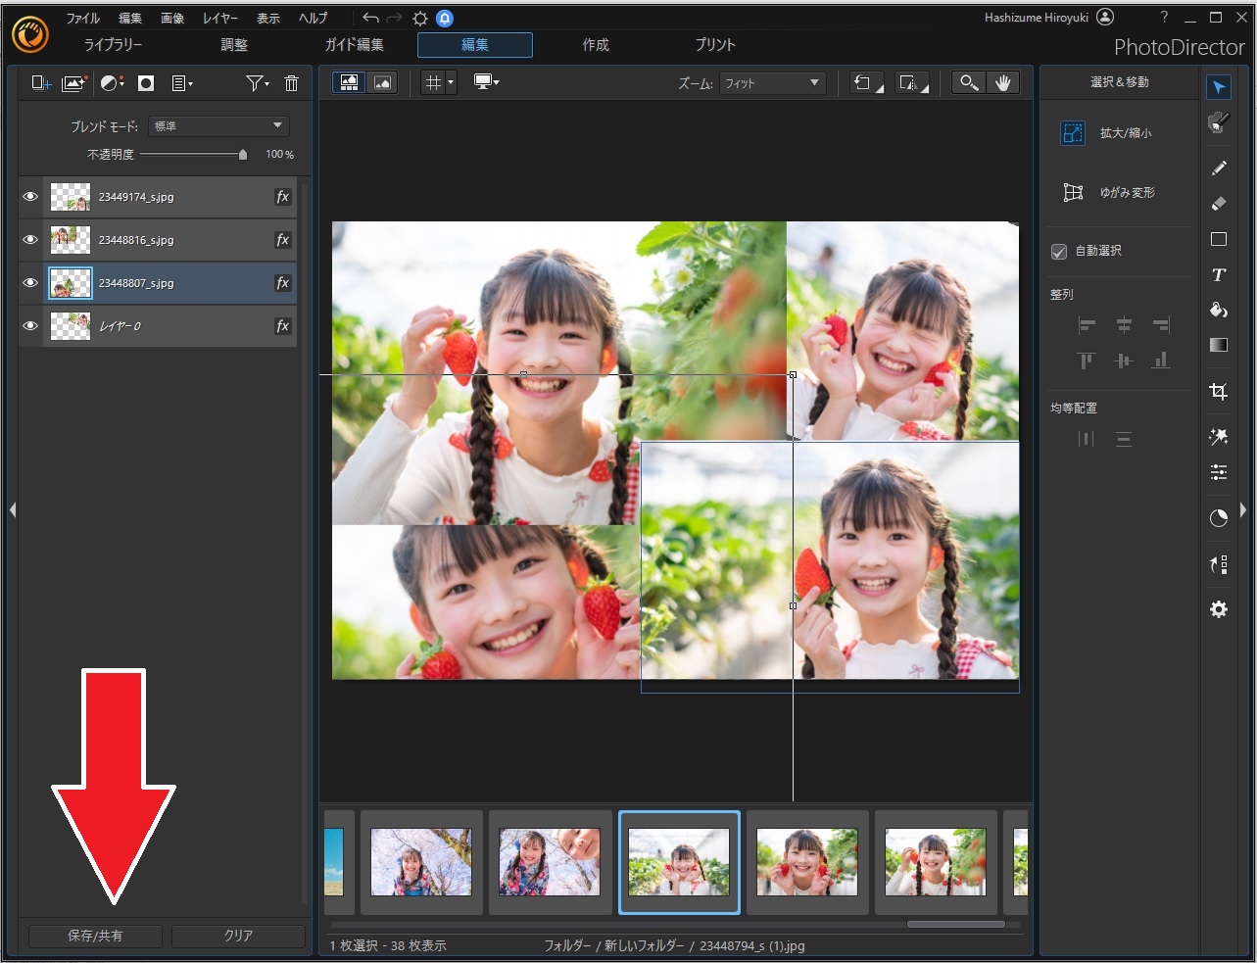The height and width of the screenshot is (963, 1257).
Task: Select the Gradient tool
Action: pos(1218,345)
